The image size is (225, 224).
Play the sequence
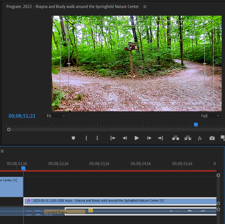click(137, 138)
